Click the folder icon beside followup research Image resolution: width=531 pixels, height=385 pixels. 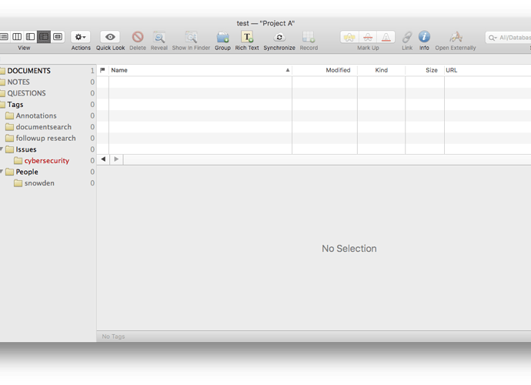coord(10,139)
